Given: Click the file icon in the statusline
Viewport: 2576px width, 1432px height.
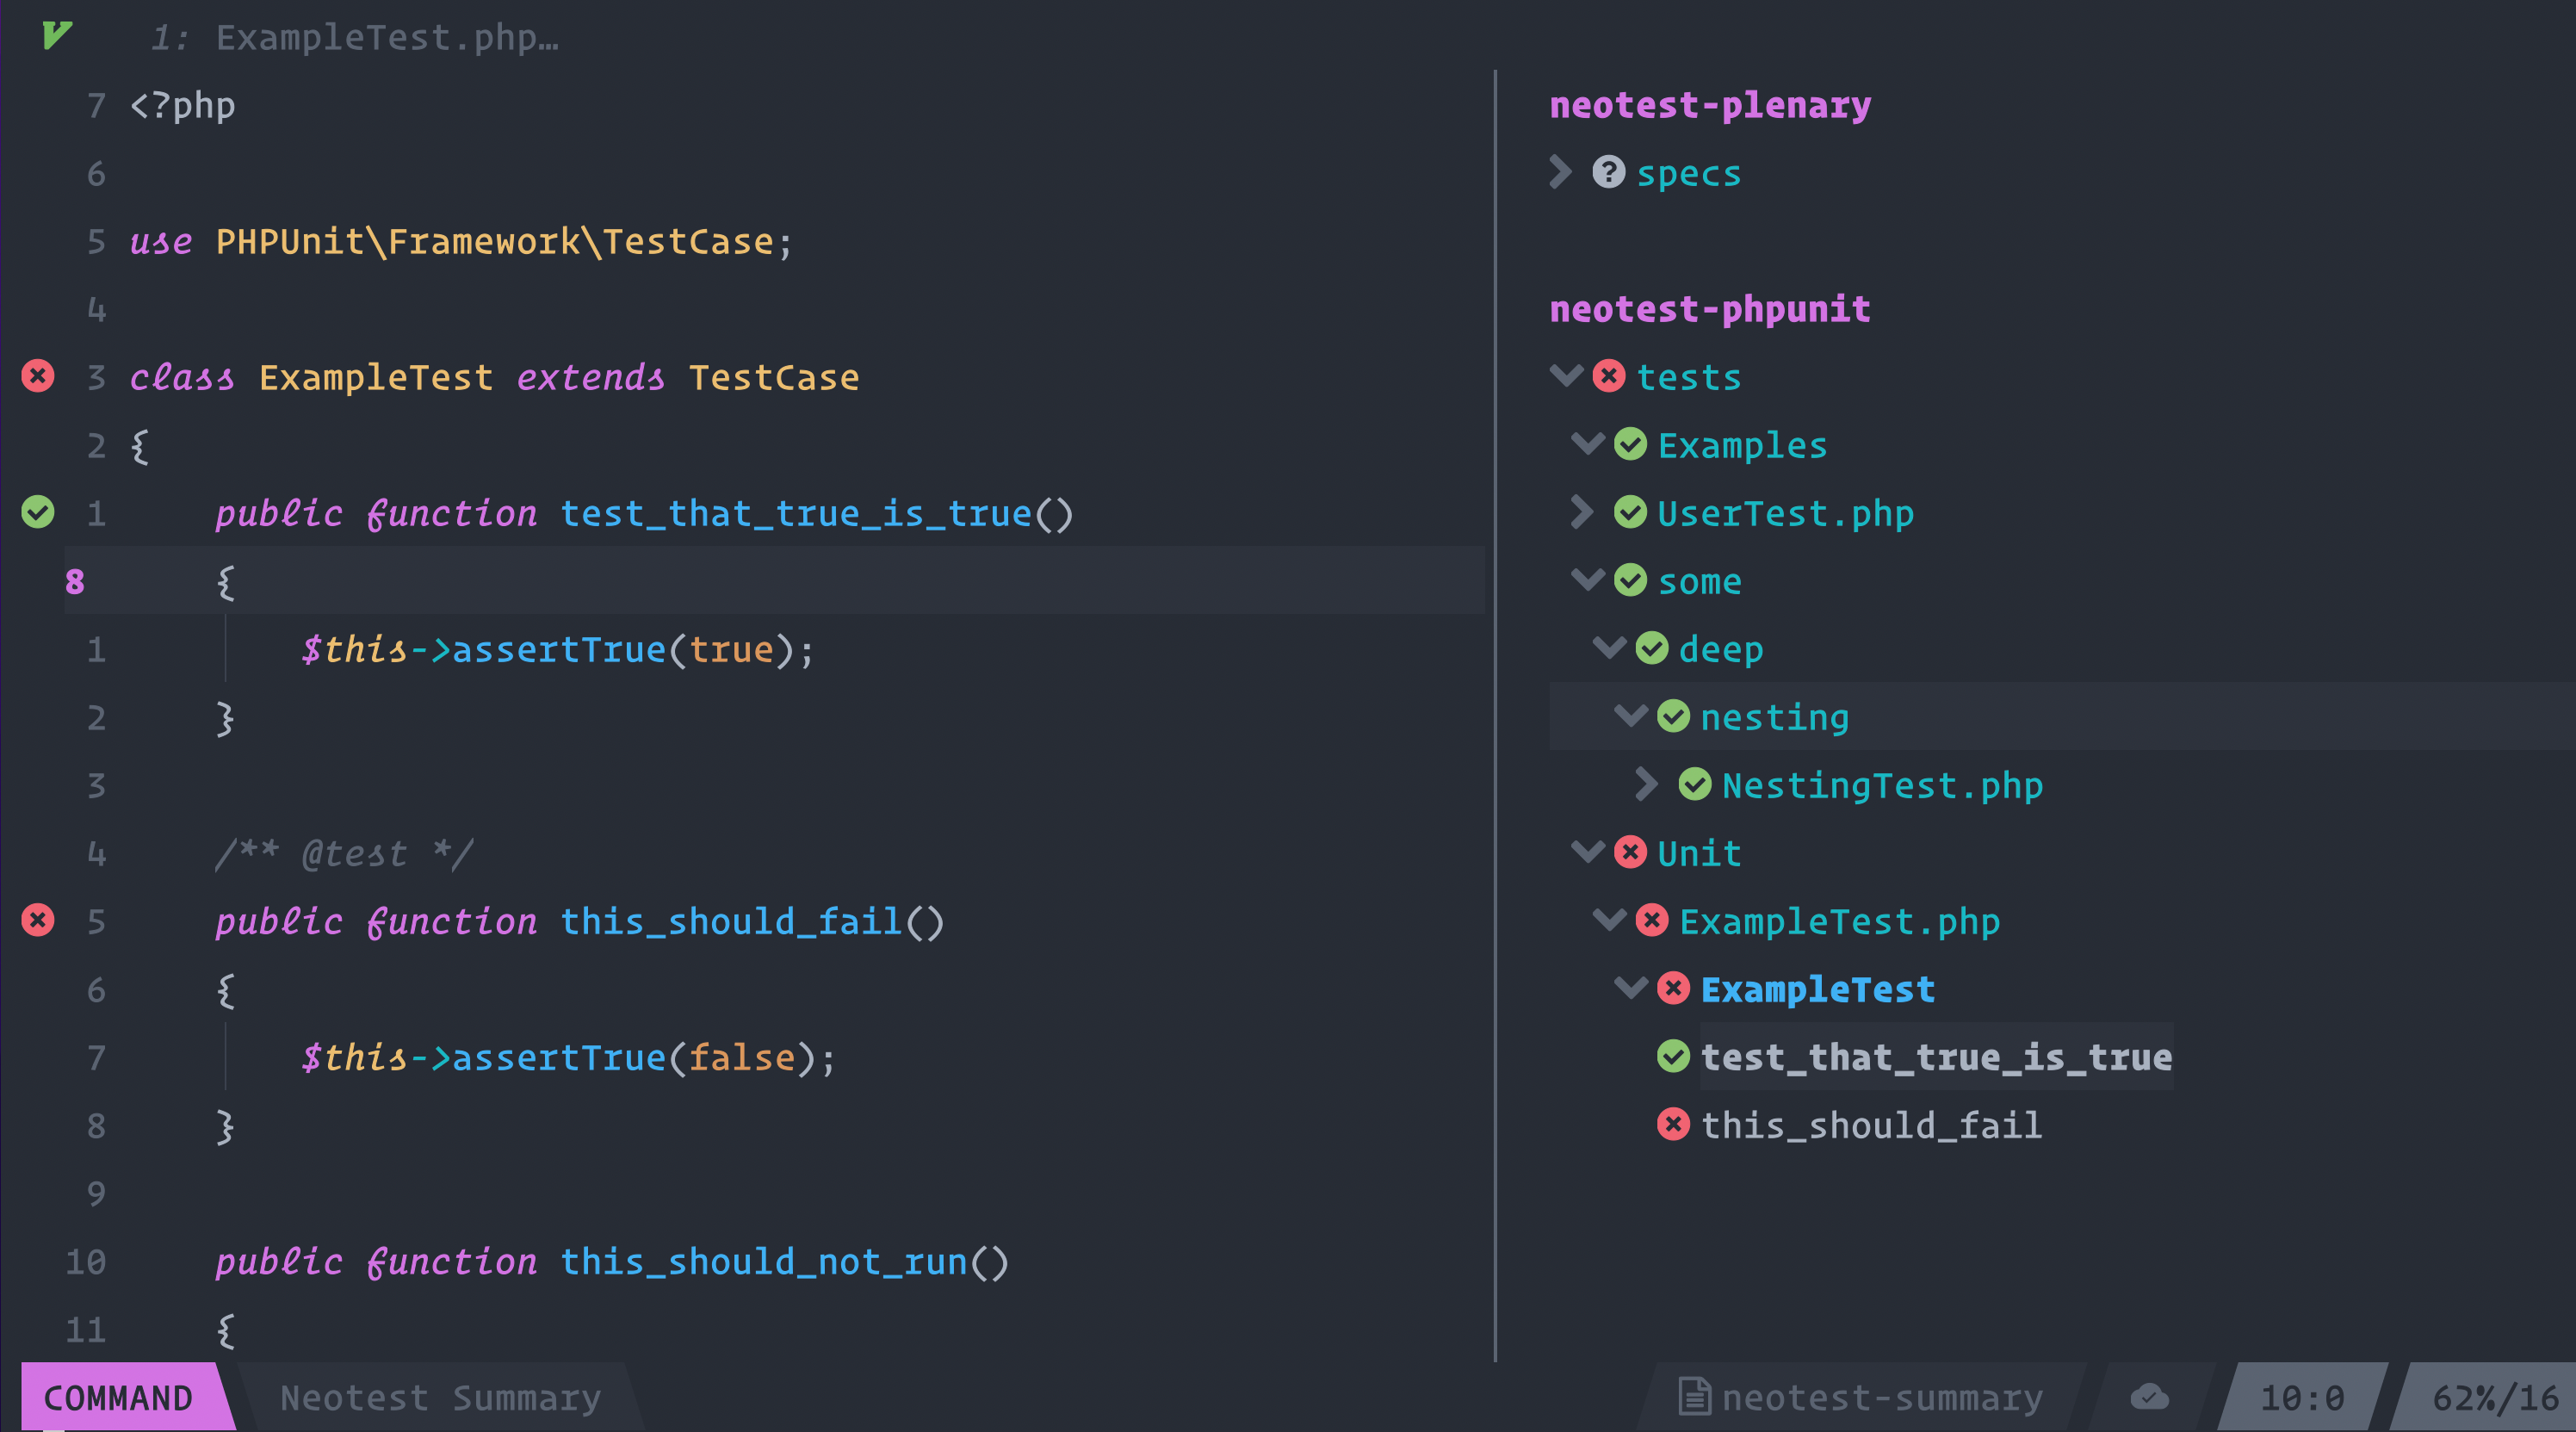Looking at the screenshot, I should [1694, 1396].
